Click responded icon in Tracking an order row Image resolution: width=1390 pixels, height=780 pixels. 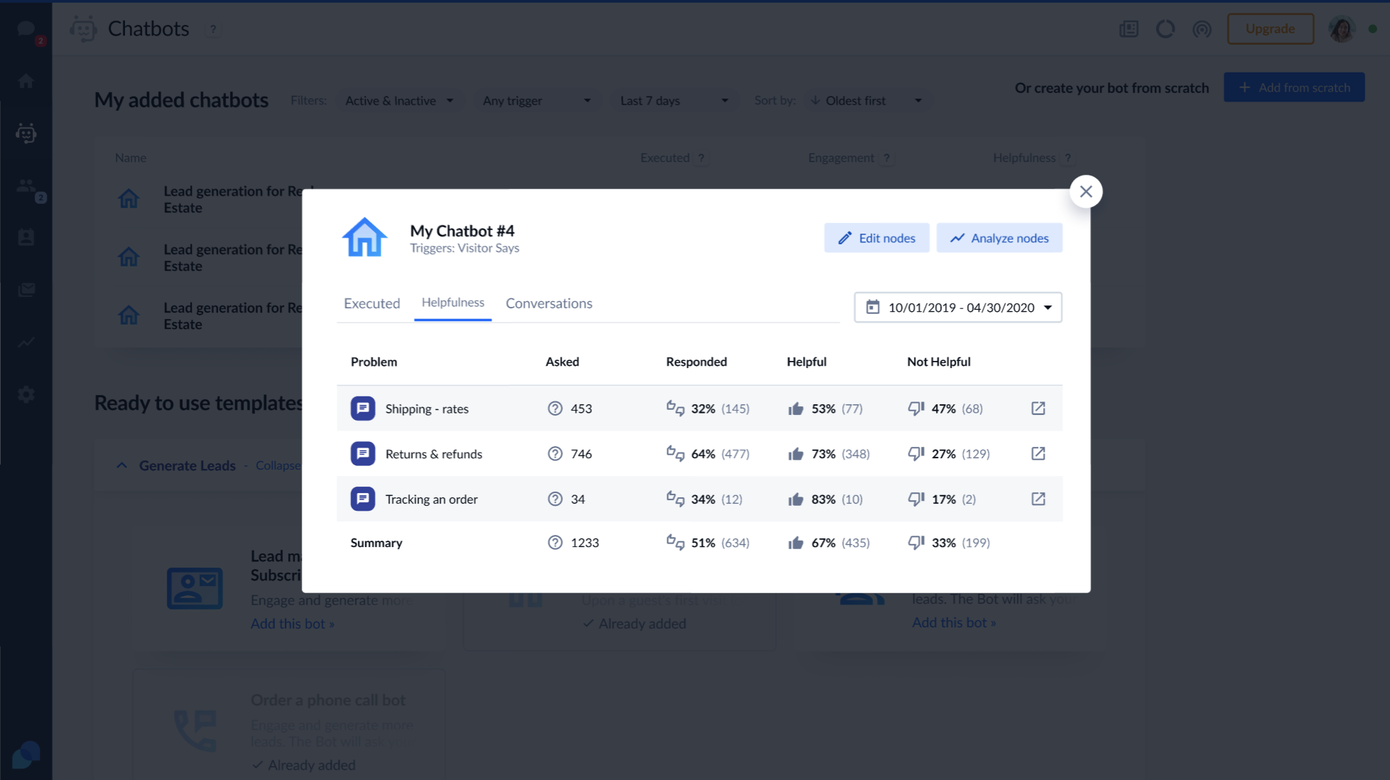(x=675, y=499)
